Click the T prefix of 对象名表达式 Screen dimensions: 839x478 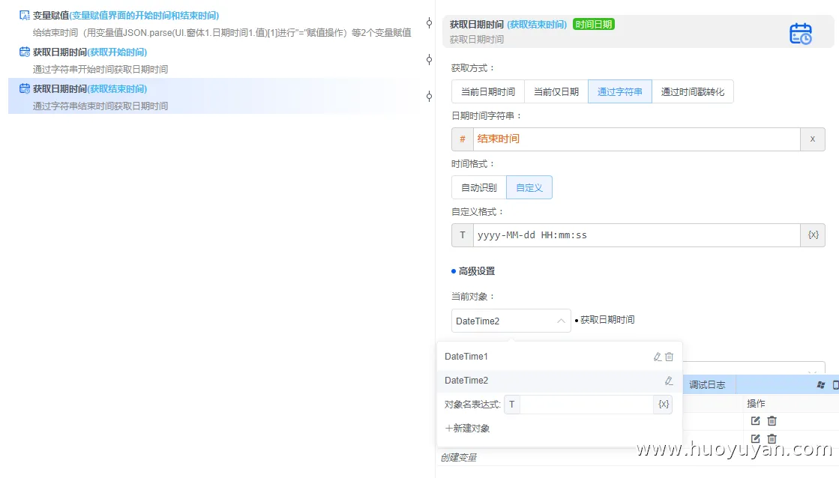[x=512, y=405]
